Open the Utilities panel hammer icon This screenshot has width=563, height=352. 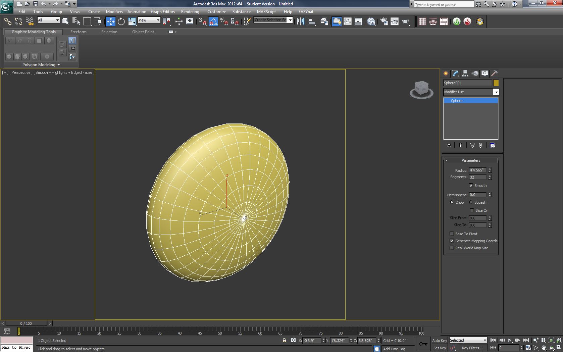pyautogui.click(x=494, y=73)
